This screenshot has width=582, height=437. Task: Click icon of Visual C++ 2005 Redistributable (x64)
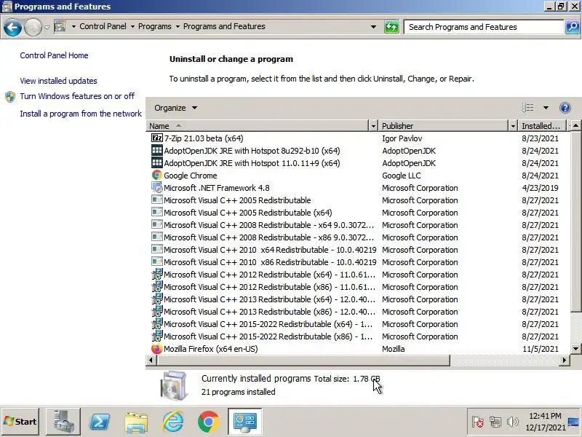(x=157, y=213)
